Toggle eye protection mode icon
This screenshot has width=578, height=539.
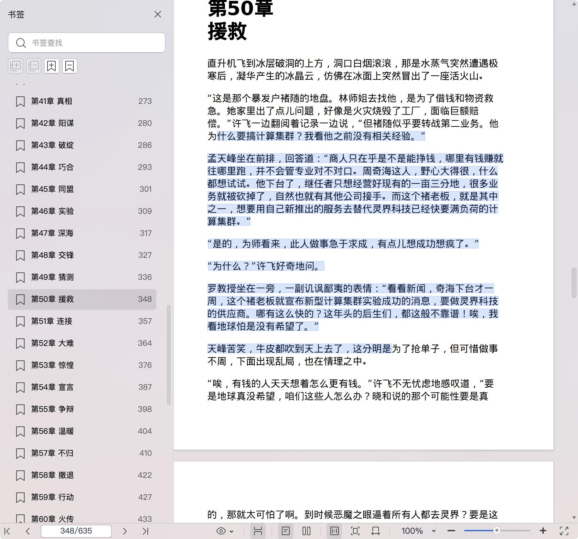click(x=221, y=531)
